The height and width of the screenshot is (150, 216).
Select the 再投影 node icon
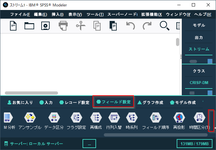pos(179,117)
